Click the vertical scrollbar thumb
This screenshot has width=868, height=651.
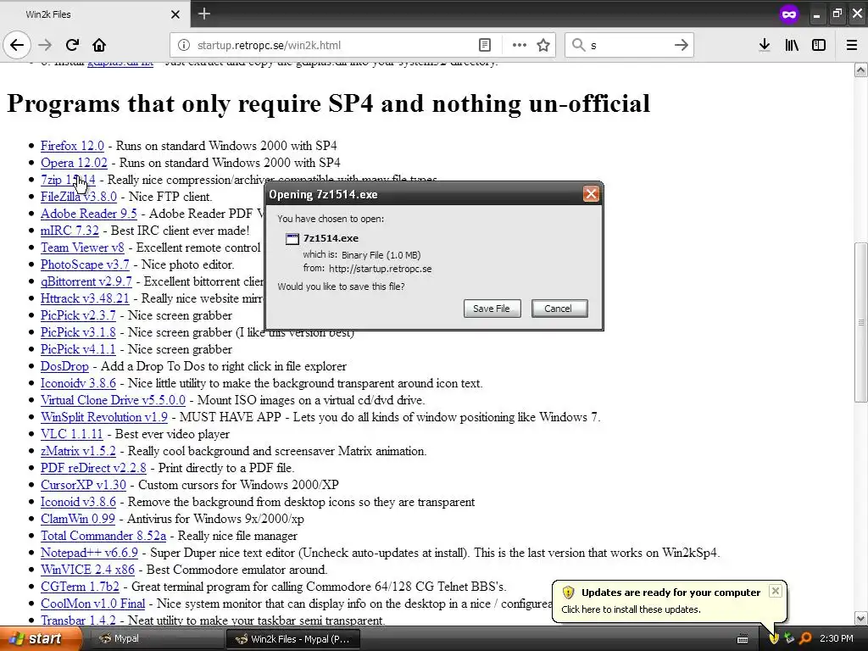click(x=861, y=322)
